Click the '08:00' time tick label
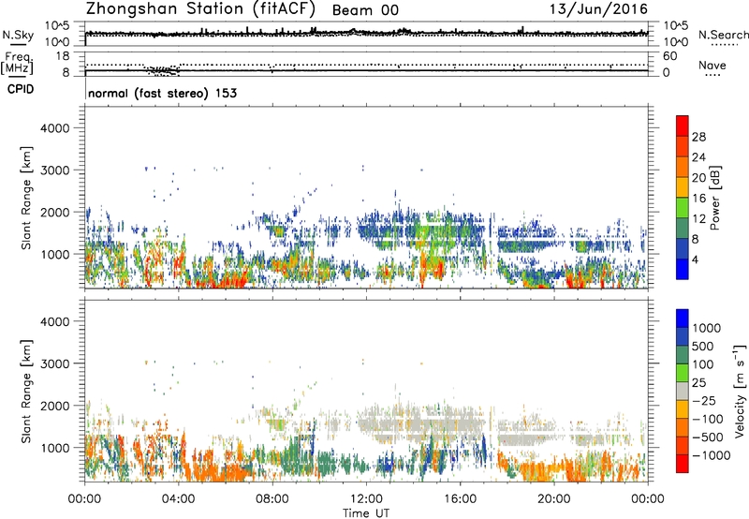The height and width of the screenshot is (519, 749). [x=272, y=499]
